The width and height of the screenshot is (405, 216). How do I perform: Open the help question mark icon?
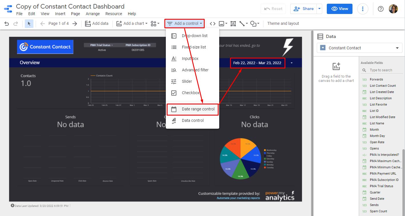click(380, 9)
